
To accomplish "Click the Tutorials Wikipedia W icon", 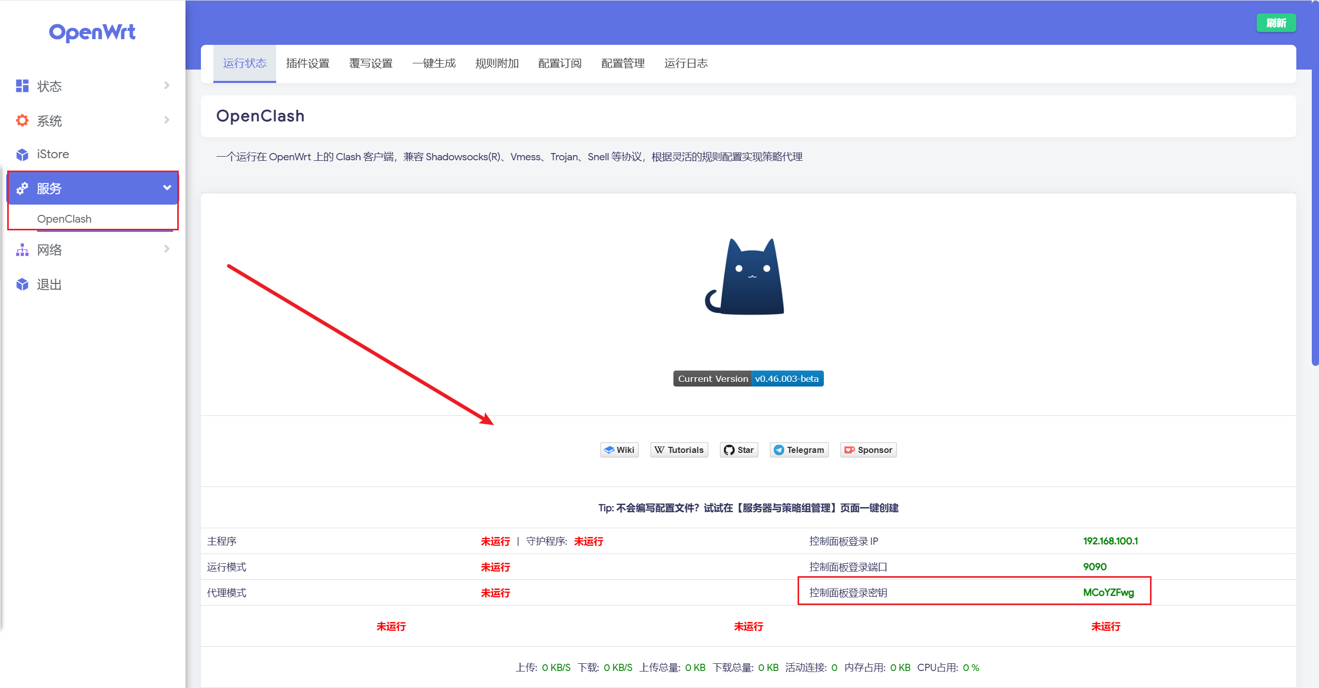I will click(659, 450).
